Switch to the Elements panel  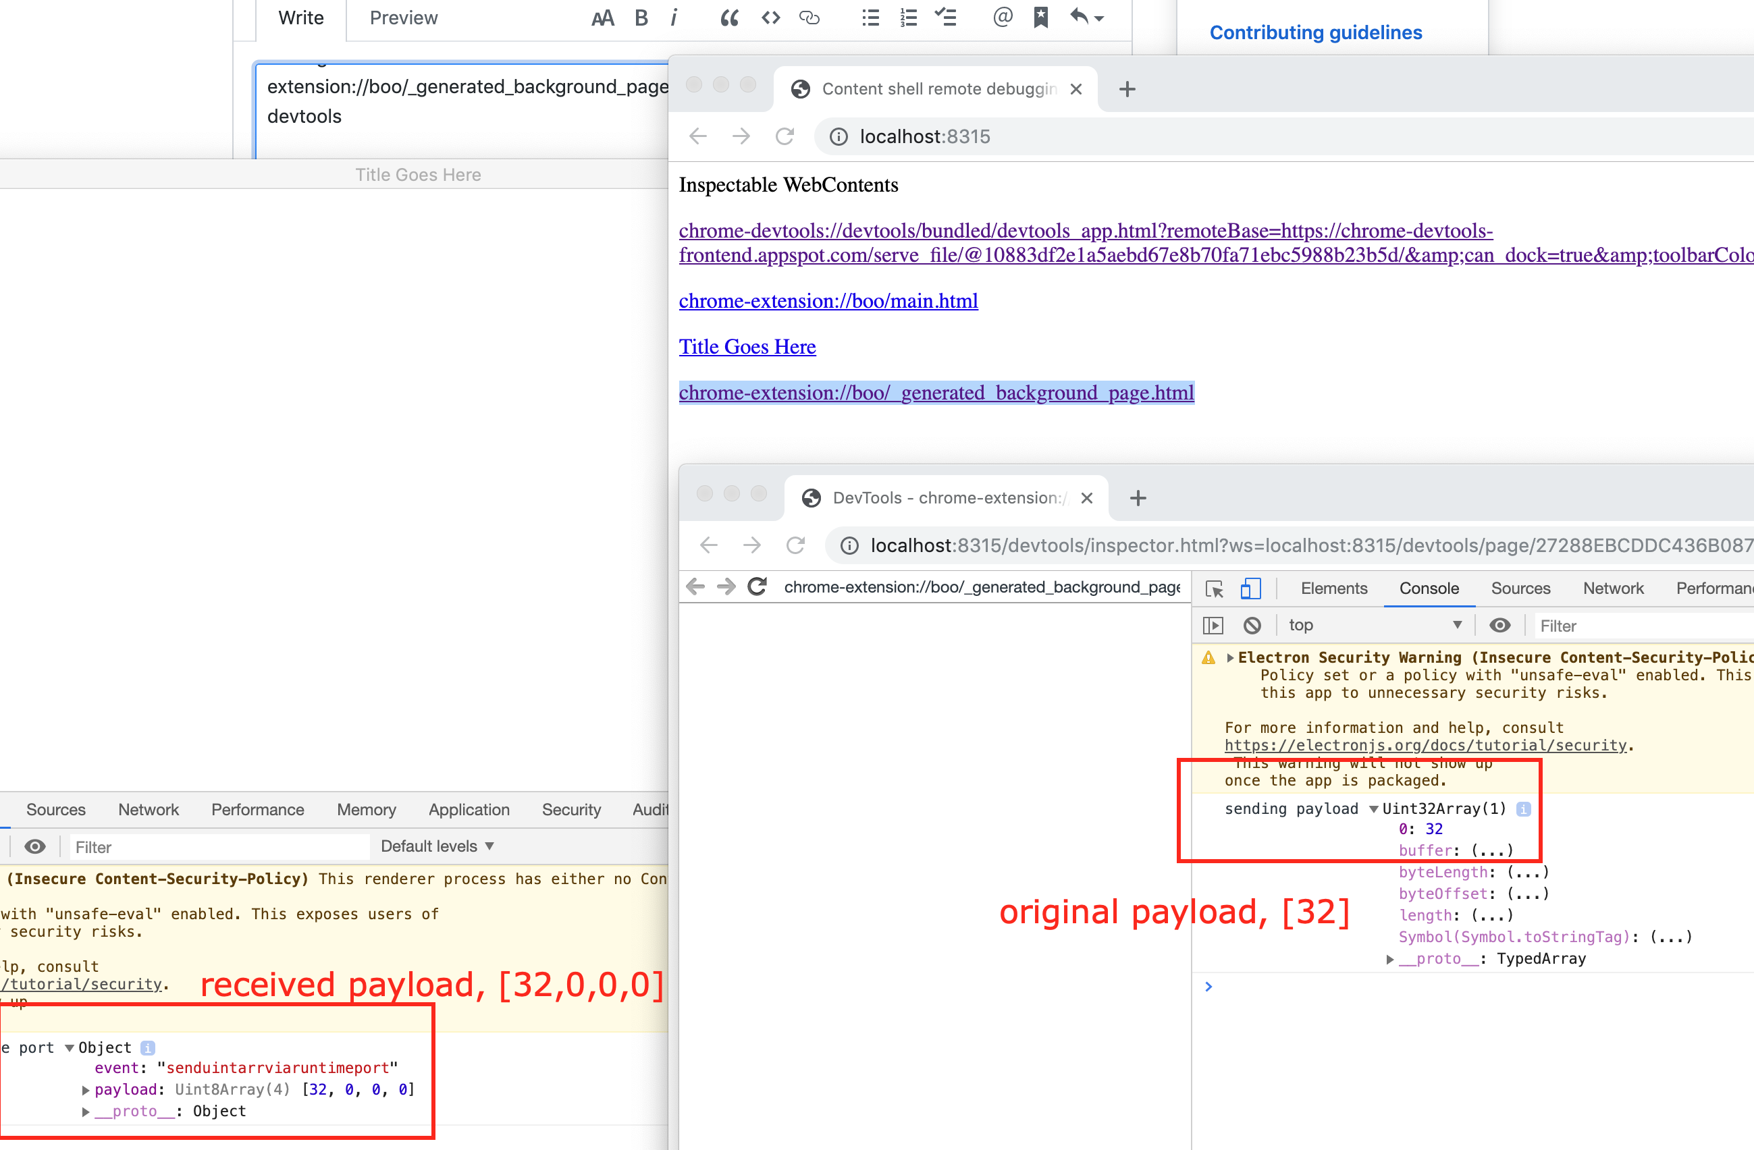(x=1333, y=588)
